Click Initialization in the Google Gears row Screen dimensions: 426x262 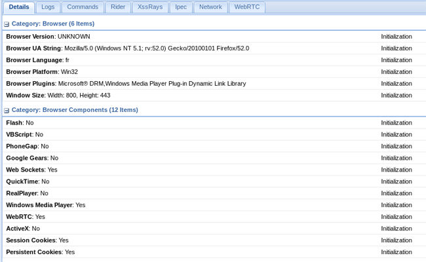point(397,158)
